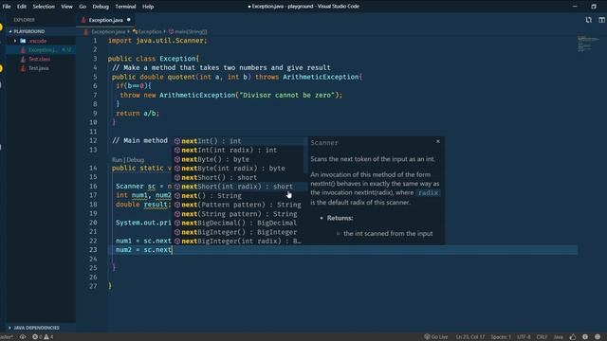This screenshot has width=607, height=341.
Task: Open the Go menu
Action: pos(83,7)
